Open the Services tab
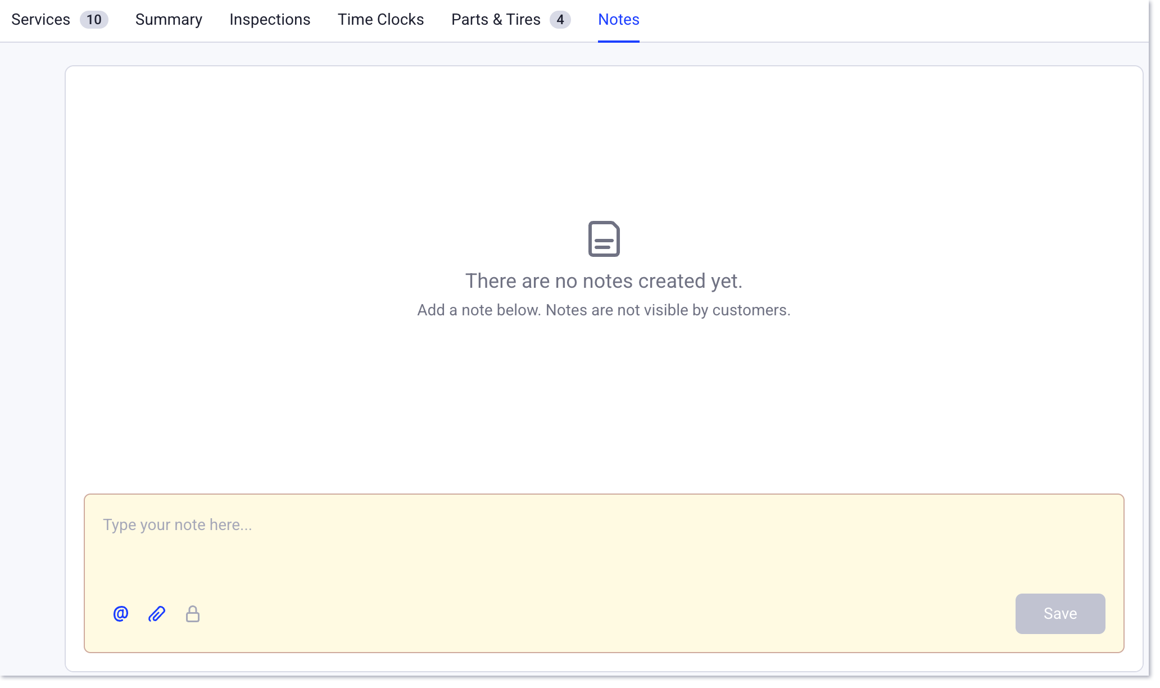1160x688 pixels. pyautogui.click(x=60, y=20)
